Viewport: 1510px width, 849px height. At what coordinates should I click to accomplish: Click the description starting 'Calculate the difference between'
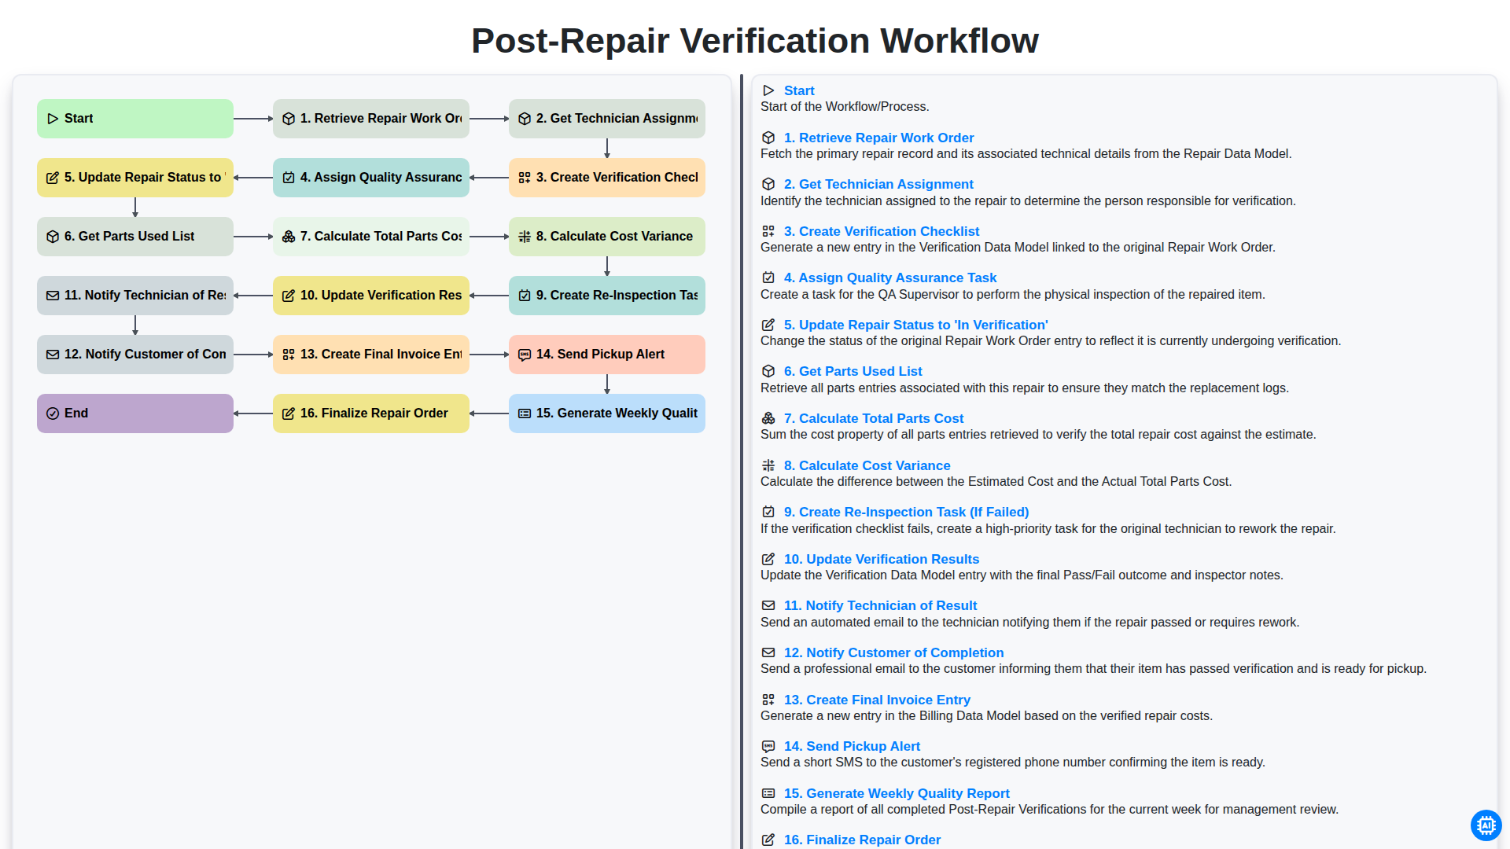coord(996,481)
